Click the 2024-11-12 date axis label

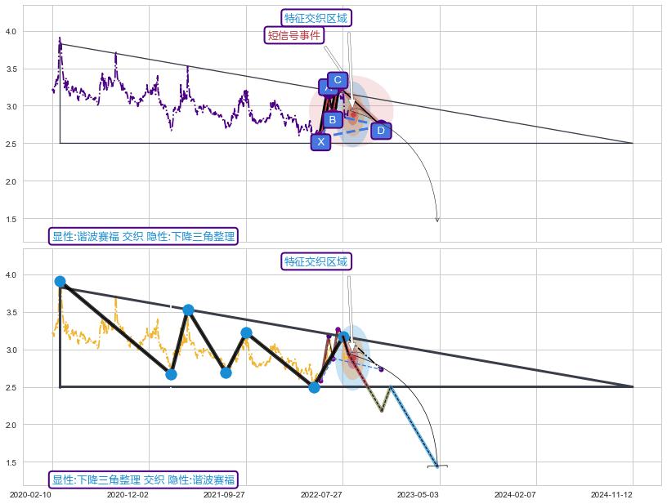(611, 494)
